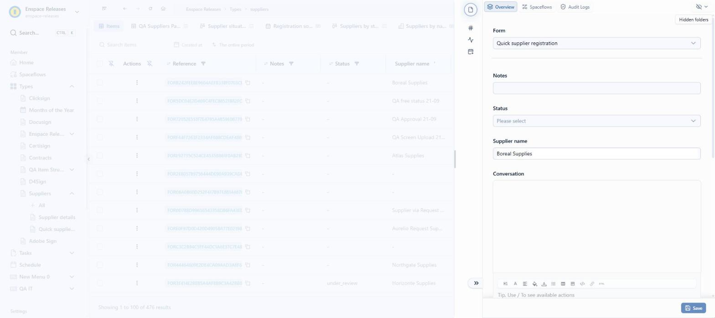Apply H1 heading in Conversation editor

(505, 284)
